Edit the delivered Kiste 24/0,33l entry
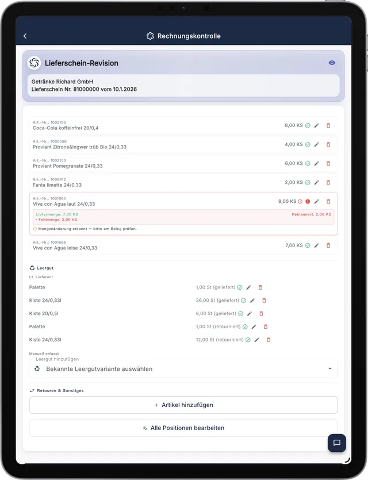This screenshot has width=368, height=480. click(252, 301)
